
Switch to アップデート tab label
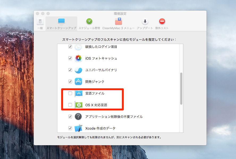[145, 28]
